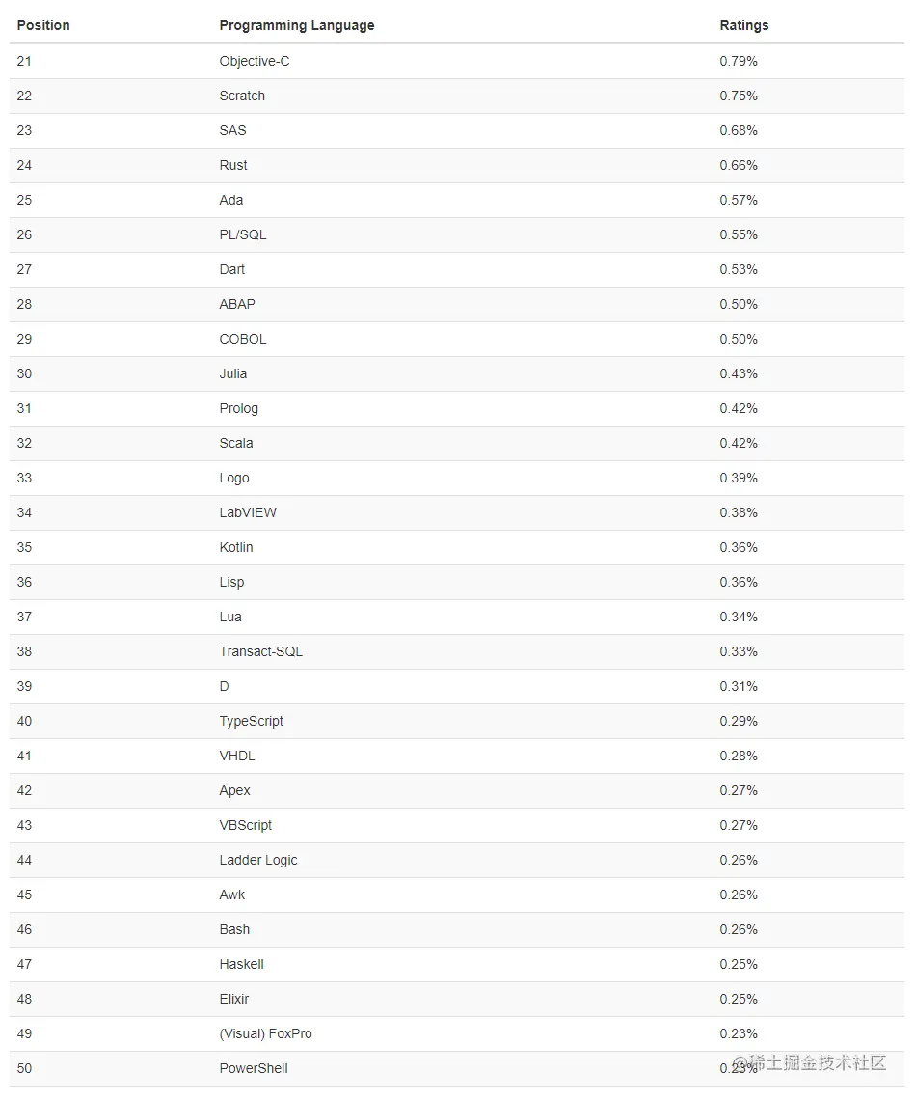Viewport: 915px width, 1101px height.
Task: Click the 0.79% rating value
Action: (738, 61)
